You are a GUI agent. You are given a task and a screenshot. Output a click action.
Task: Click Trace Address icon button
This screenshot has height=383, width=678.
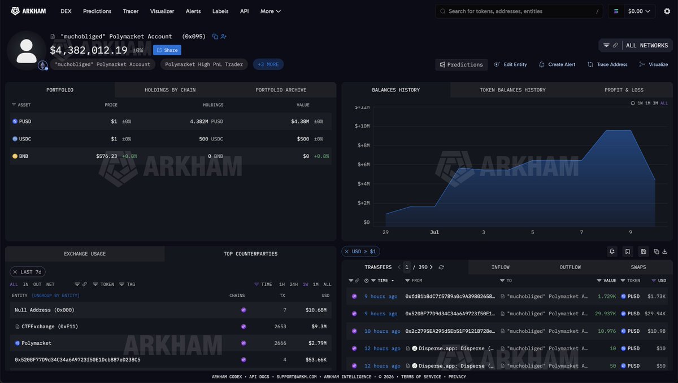(607, 64)
